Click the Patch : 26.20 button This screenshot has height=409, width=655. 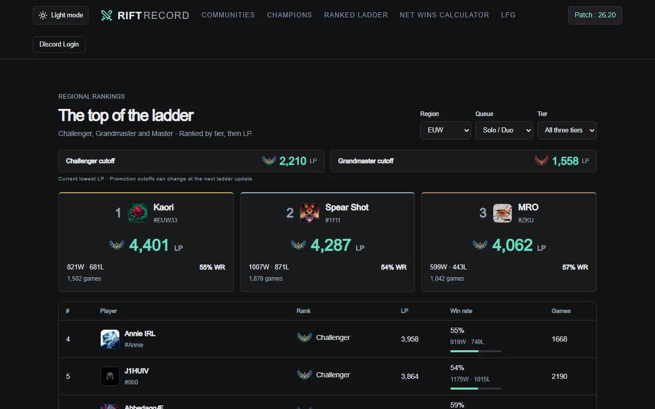(595, 15)
